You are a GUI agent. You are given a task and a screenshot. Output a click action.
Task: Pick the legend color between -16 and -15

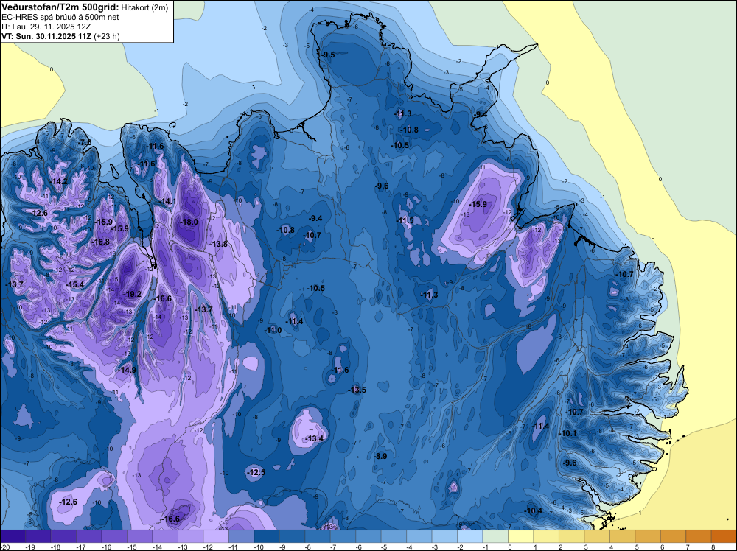pos(114,536)
